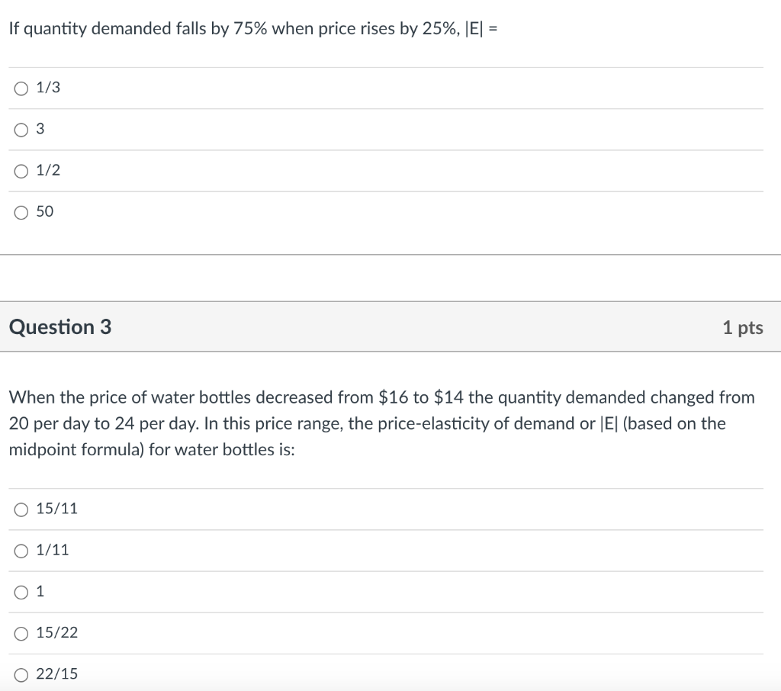Select 50 as the answer
The height and width of the screenshot is (691, 781).
[x=21, y=212]
